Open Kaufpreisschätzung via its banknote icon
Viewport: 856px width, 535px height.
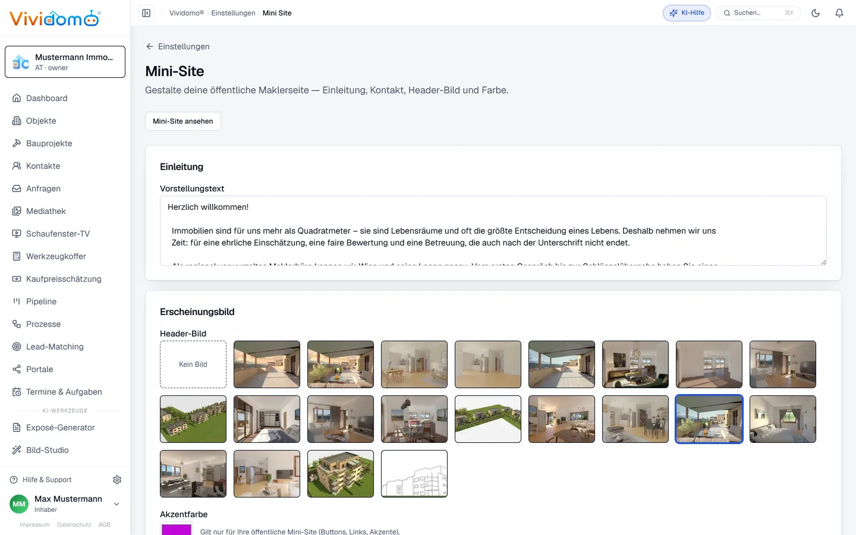[x=17, y=279]
